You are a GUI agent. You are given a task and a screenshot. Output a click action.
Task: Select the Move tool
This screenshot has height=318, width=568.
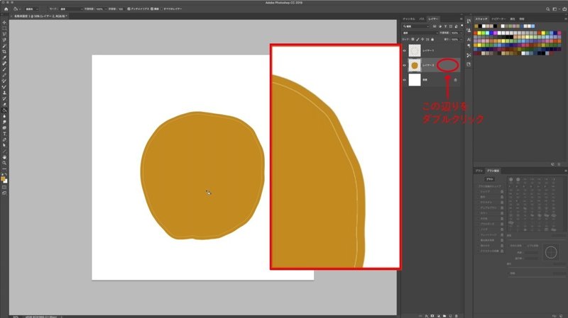click(4, 22)
